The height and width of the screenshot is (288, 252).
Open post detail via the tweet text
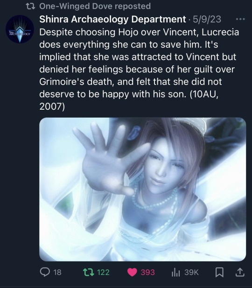(x=139, y=69)
